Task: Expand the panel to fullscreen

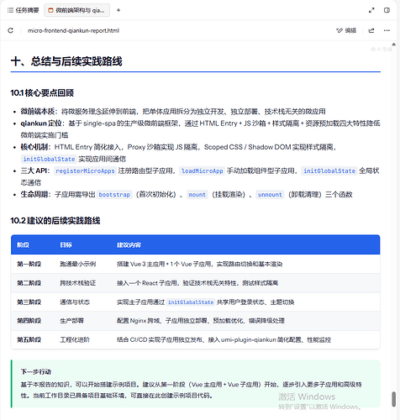Action: pyautogui.click(x=371, y=10)
